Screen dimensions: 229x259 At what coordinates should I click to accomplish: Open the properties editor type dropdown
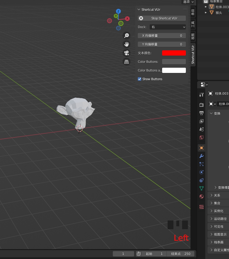pyautogui.click(x=204, y=85)
